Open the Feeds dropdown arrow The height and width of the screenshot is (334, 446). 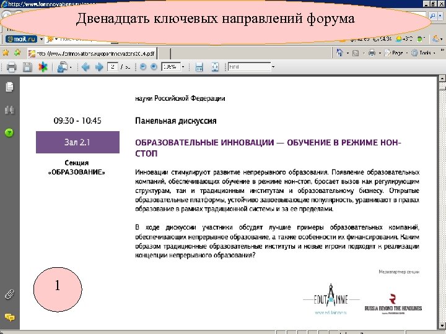coord(364,53)
